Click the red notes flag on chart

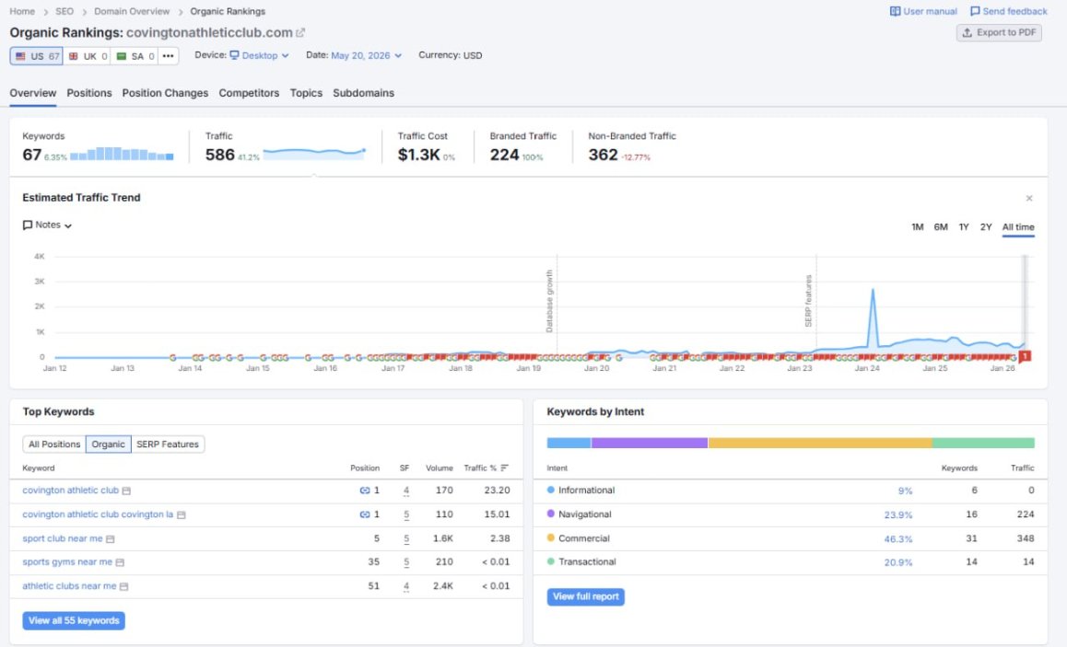pos(1025,356)
